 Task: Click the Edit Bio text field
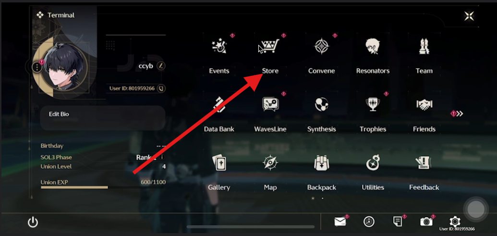pyautogui.click(x=103, y=118)
